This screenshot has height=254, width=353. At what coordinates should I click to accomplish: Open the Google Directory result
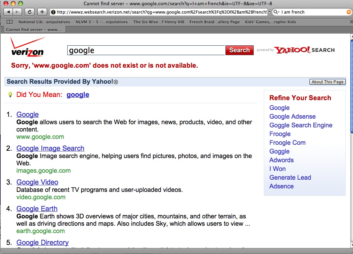43,242
